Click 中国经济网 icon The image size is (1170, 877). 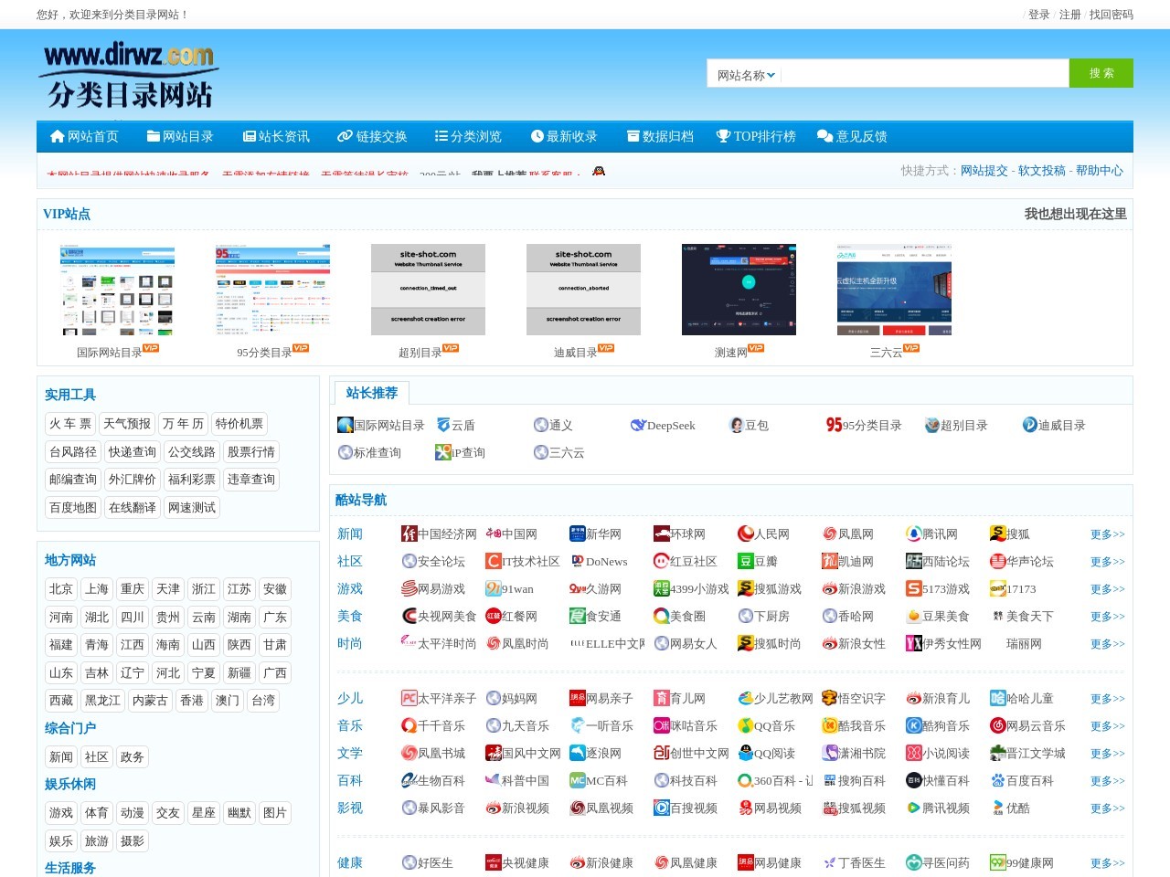tap(409, 534)
